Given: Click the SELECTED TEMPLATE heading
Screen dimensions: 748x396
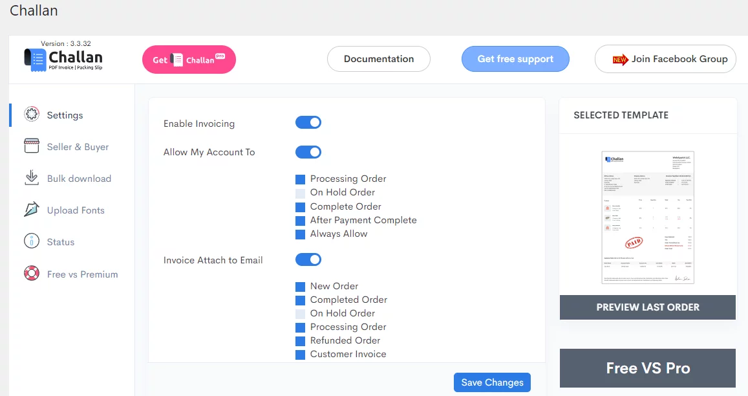Looking at the screenshot, I should click(621, 115).
